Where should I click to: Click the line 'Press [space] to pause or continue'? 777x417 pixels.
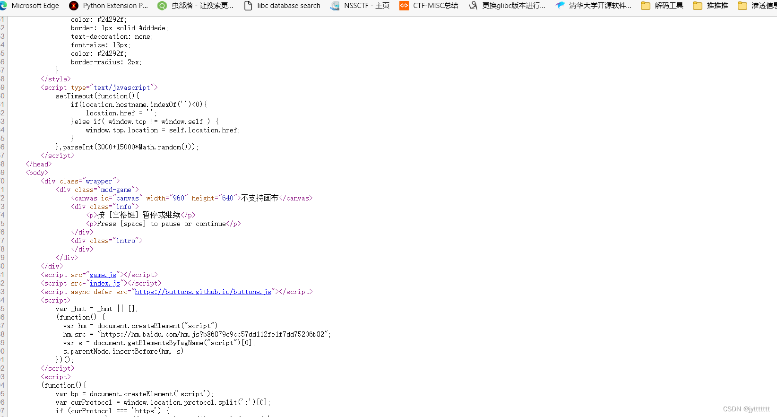(164, 224)
